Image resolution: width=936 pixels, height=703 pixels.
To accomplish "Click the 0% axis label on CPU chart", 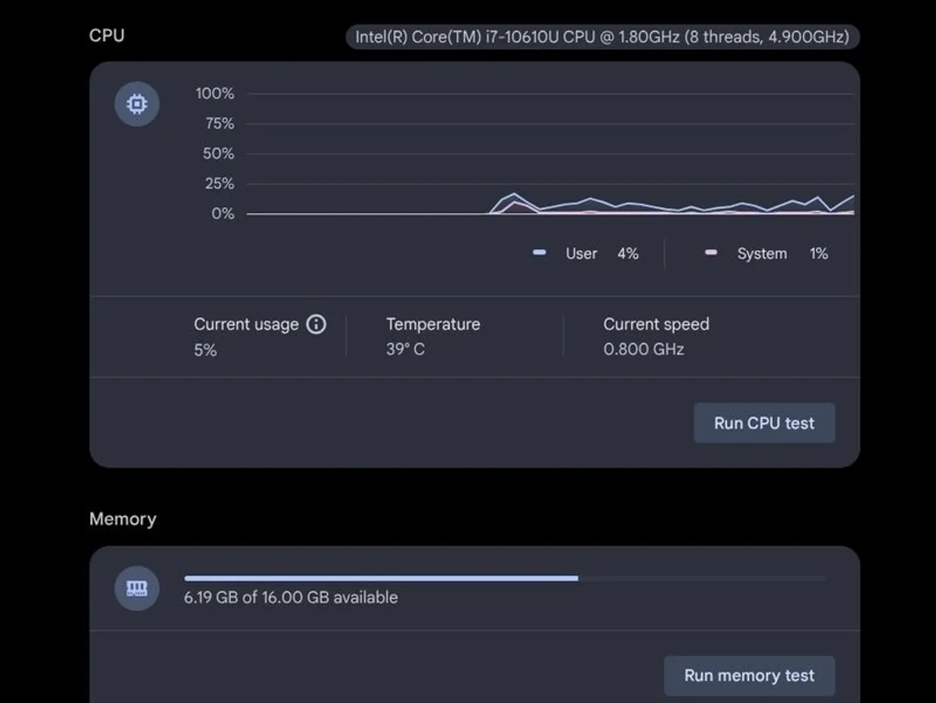I will [222, 214].
